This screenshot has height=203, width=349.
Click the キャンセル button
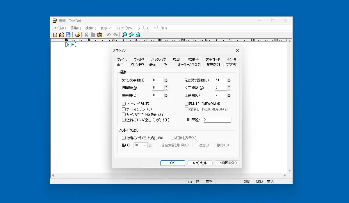pos(200,163)
